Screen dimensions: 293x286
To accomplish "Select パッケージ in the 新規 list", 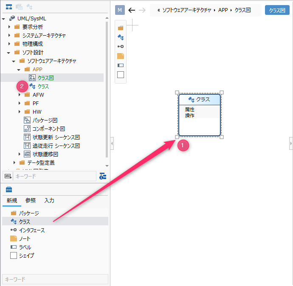I will (x=55, y=213).
